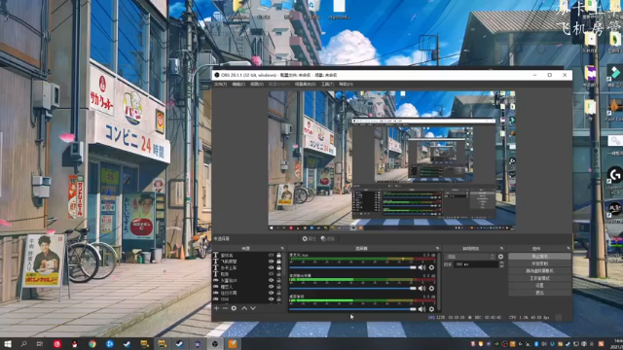
Task: Launch Chrome from the taskbar
Action: 92,343
